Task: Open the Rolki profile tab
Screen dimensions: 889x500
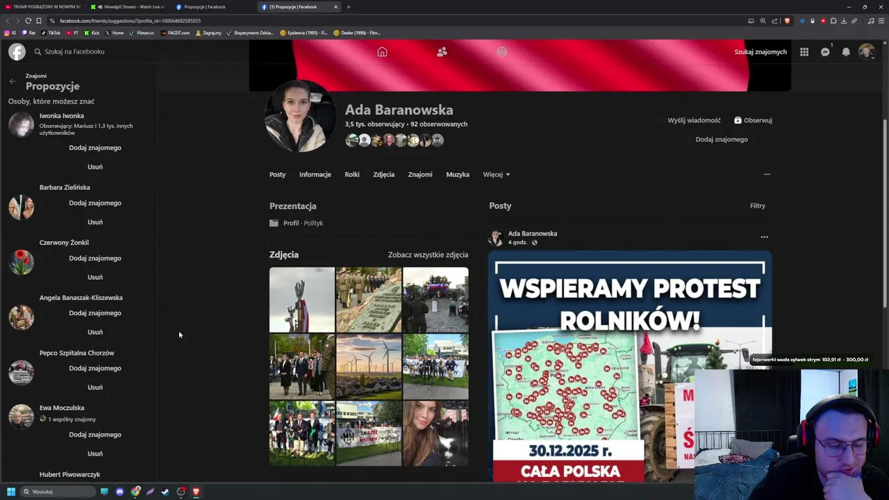Action: (x=352, y=174)
